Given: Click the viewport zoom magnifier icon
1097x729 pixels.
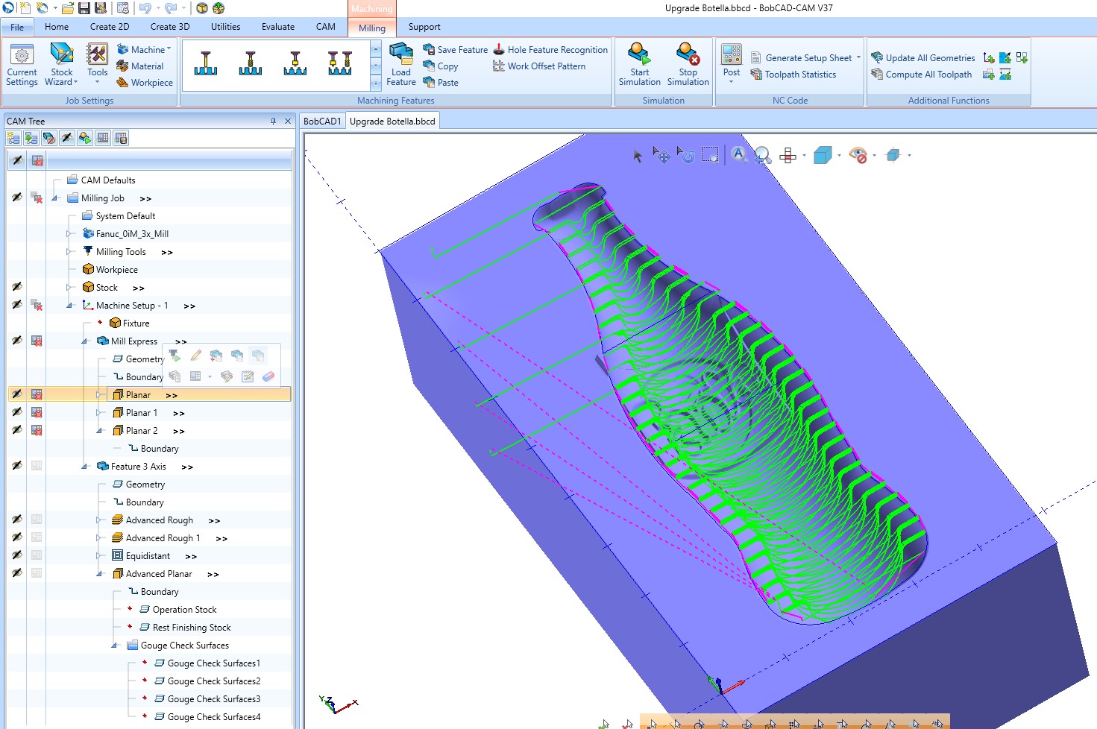Looking at the screenshot, I should pyautogui.click(x=763, y=156).
